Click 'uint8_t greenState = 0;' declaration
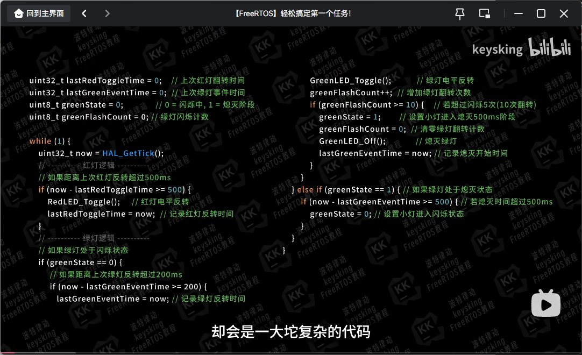The height and width of the screenshot is (355, 582). pos(76,105)
